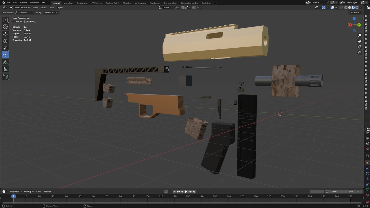Switch to the Shading workspace tab
The width and height of the screenshot is (370, 208).
(x=127, y=3)
